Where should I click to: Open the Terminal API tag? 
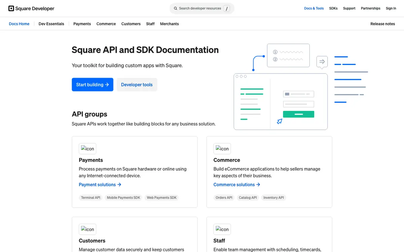tap(91, 198)
